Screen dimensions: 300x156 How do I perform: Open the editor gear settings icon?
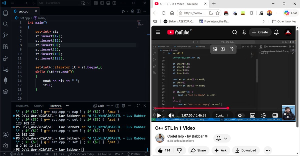(x=132, y=11)
